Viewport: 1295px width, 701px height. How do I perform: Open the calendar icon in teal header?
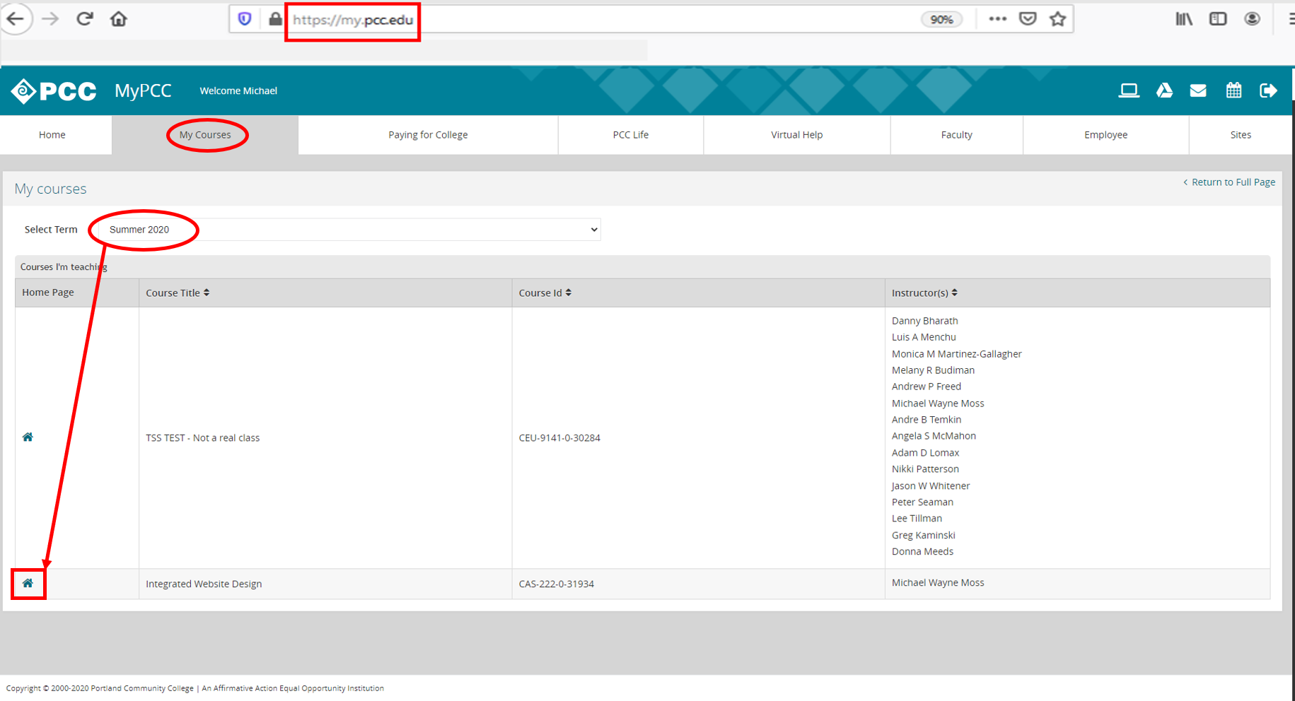click(1233, 90)
